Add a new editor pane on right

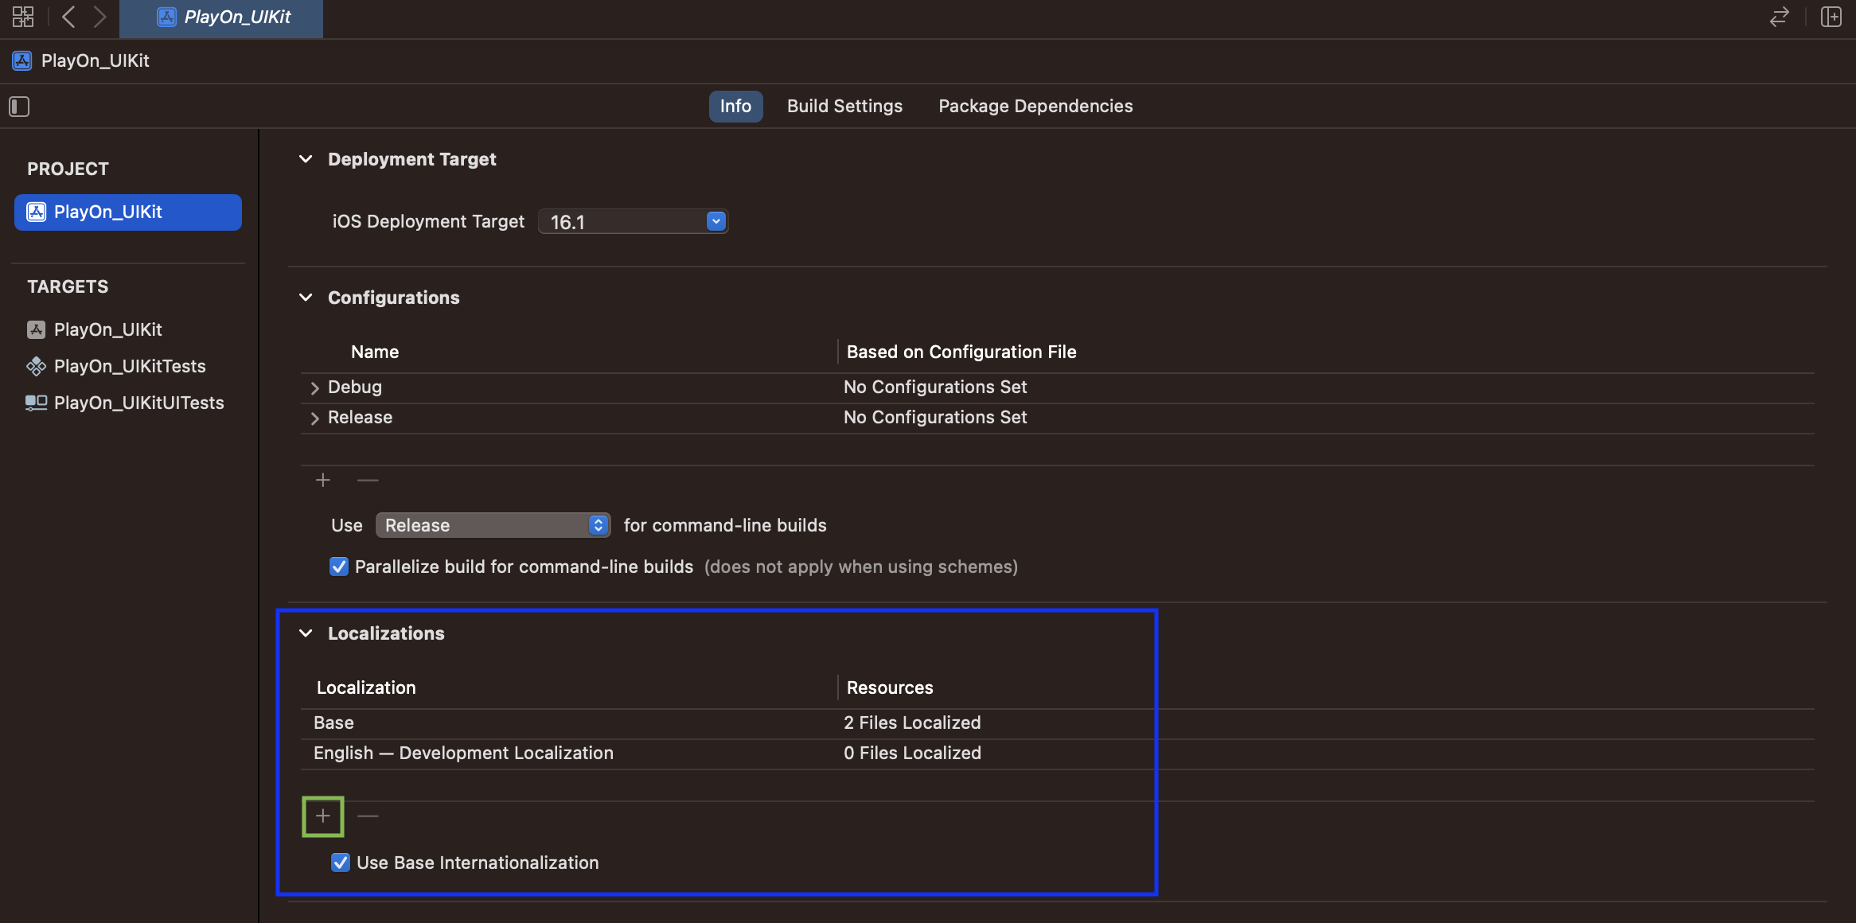tap(1831, 17)
